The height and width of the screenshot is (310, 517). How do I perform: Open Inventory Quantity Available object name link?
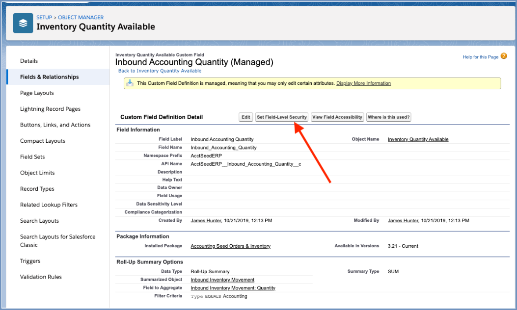click(418, 139)
